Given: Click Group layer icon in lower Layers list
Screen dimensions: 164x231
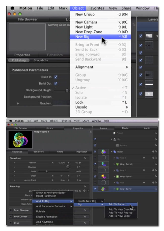Looking at the screenshot, I should coord(115,151).
